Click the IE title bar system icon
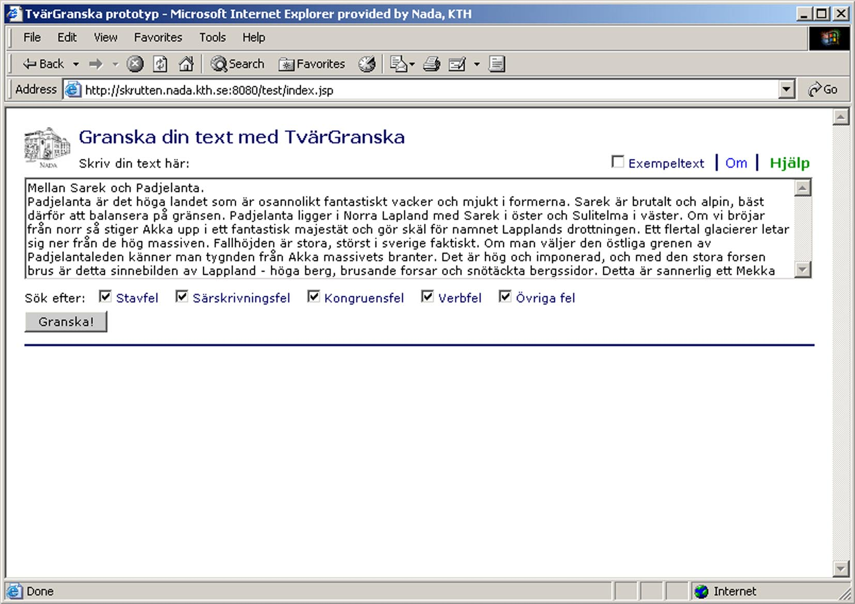 14,14
